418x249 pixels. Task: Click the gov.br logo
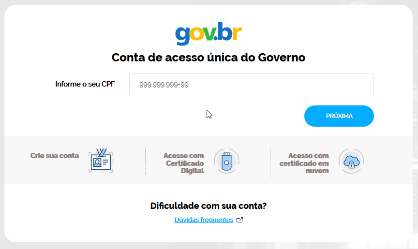209,33
